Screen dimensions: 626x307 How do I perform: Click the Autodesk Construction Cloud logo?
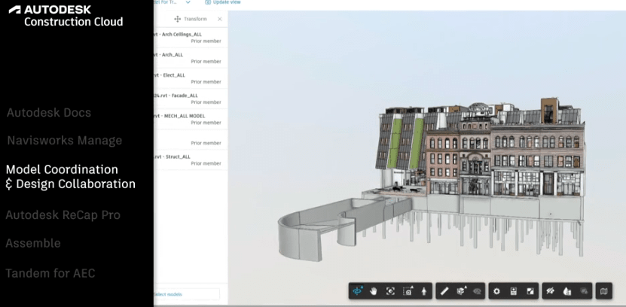point(66,16)
